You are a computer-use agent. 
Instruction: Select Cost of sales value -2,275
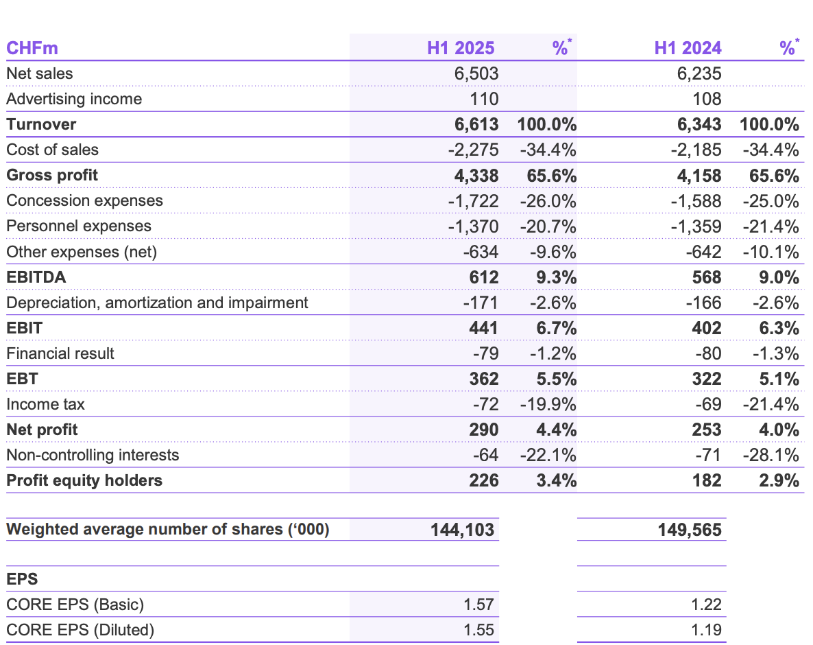click(x=473, y=150)
